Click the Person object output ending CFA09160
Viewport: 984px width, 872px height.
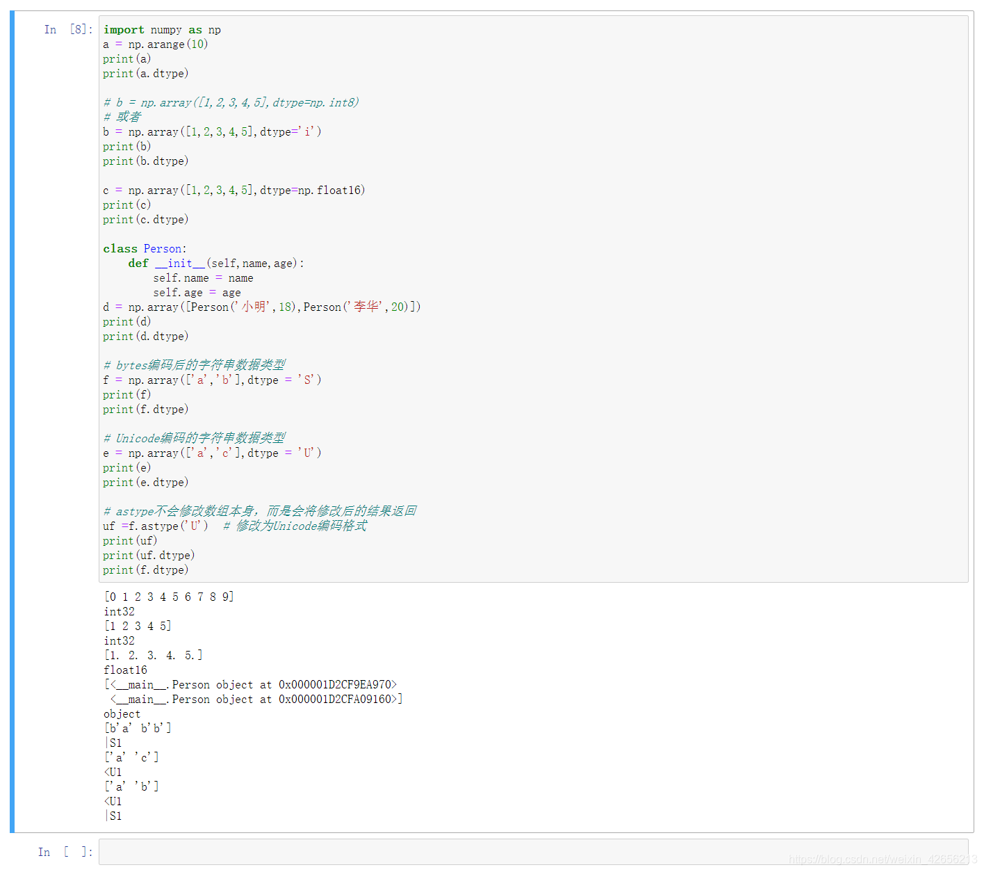click(x=256, y=700)
